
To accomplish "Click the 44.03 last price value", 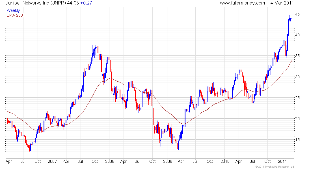I will (x=73, y=3).
